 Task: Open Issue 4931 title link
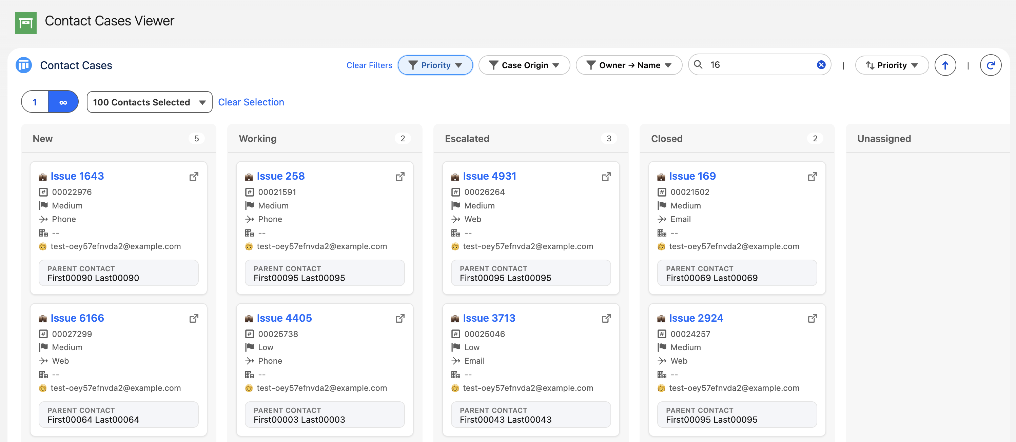489,176
